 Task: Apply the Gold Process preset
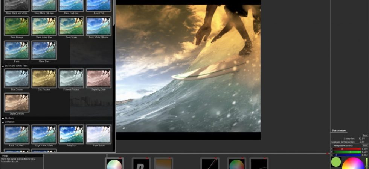tap(44, 78)
